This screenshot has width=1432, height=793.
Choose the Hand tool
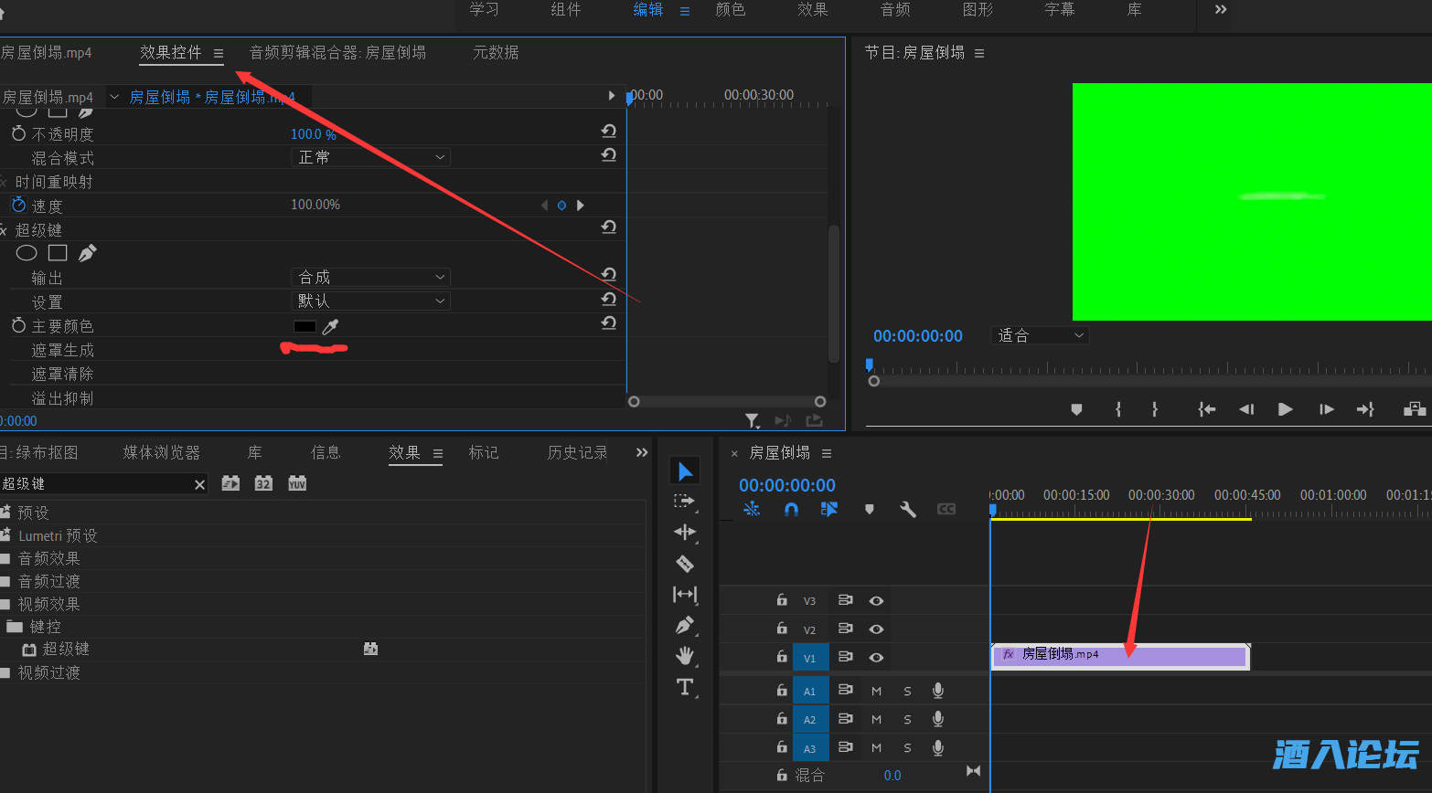[x=684, y=656]
